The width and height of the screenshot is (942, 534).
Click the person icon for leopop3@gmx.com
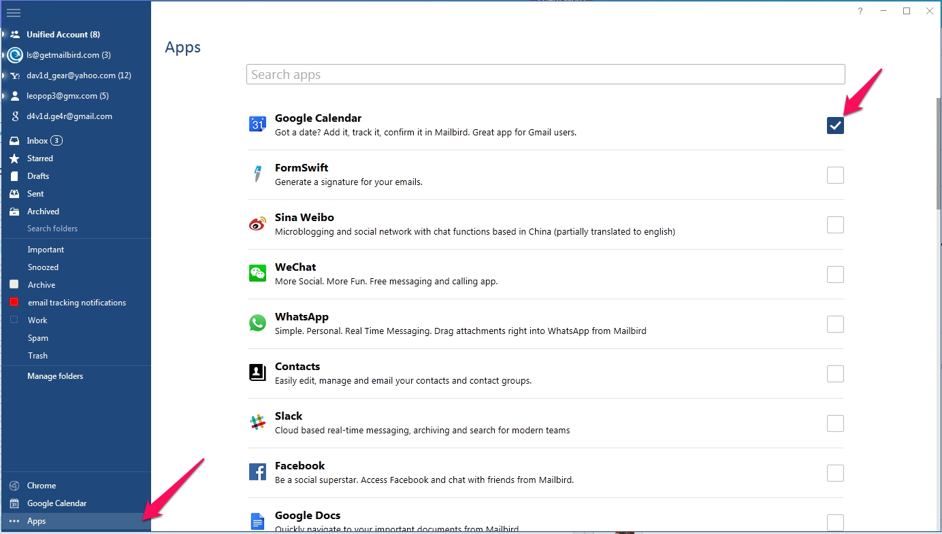pyautogui.click(x=15, y=96)
